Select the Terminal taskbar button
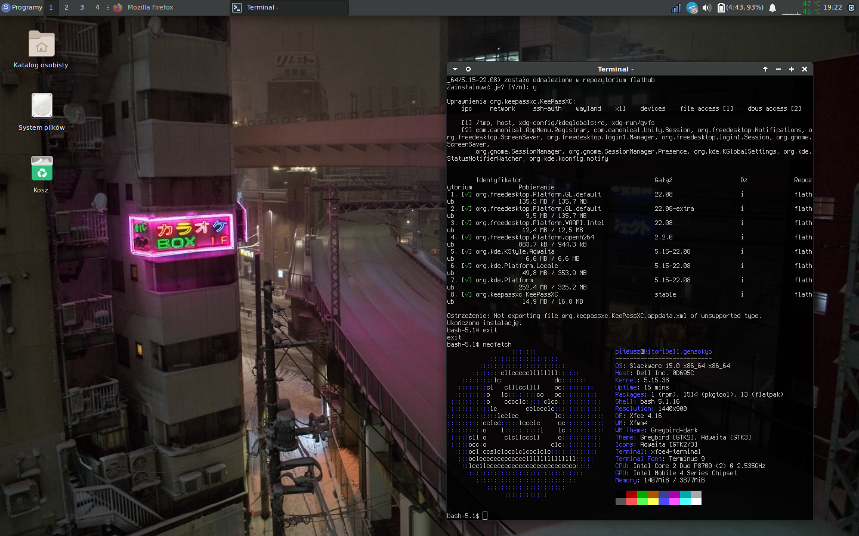Viewport: 859px width, 536px height. tap(289, 7)
